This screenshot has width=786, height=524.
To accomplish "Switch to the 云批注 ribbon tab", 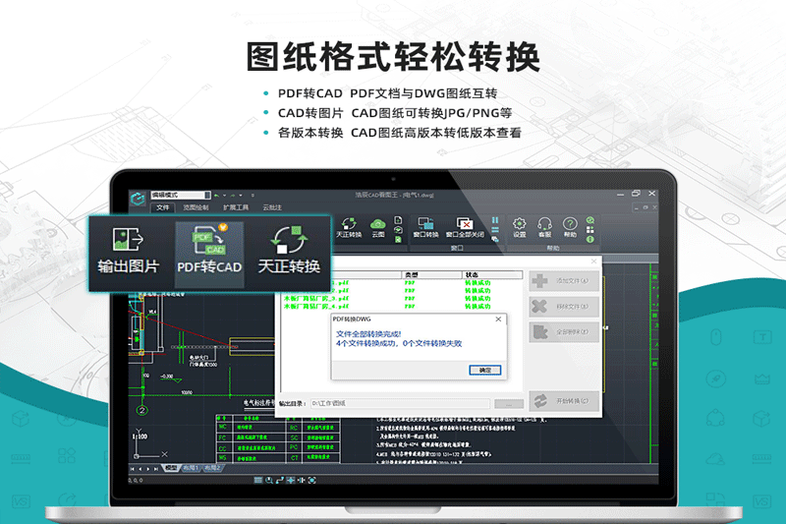I will 272,207.
